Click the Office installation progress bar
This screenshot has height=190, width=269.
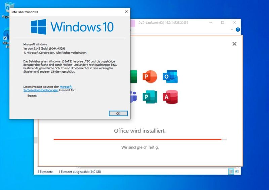[140, 139]
